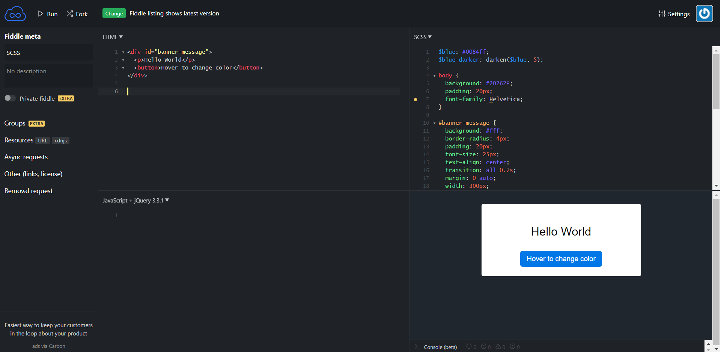Click the No description text field

coord(48,75)
